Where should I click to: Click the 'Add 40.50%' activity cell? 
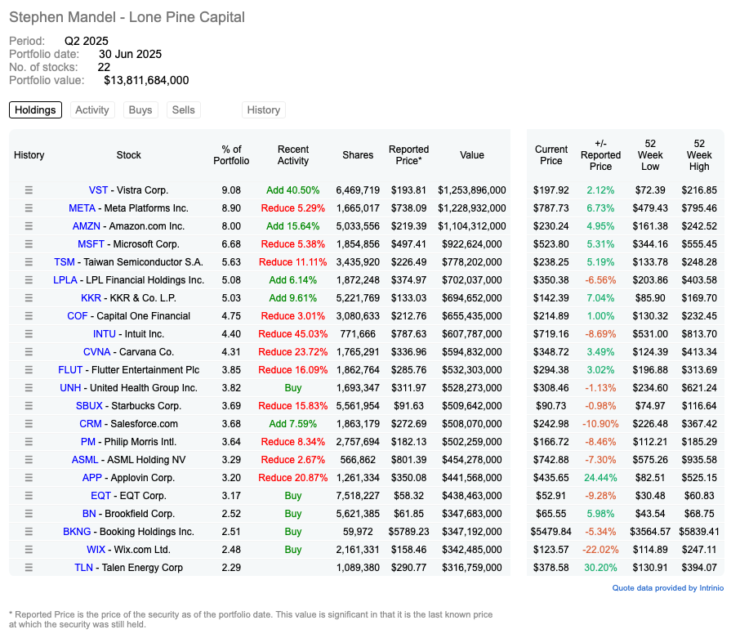tap(293, 190)
